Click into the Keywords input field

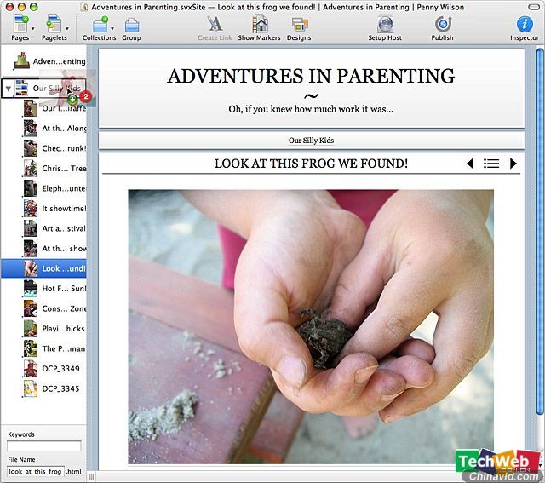(44, 446)
